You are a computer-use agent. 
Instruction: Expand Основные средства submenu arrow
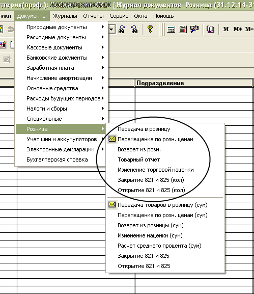tap(103, 88)
